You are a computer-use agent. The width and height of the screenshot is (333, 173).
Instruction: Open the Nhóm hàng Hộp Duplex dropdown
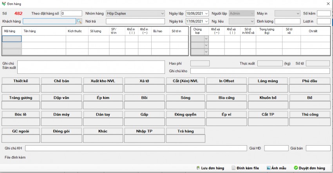coord(162,13)
